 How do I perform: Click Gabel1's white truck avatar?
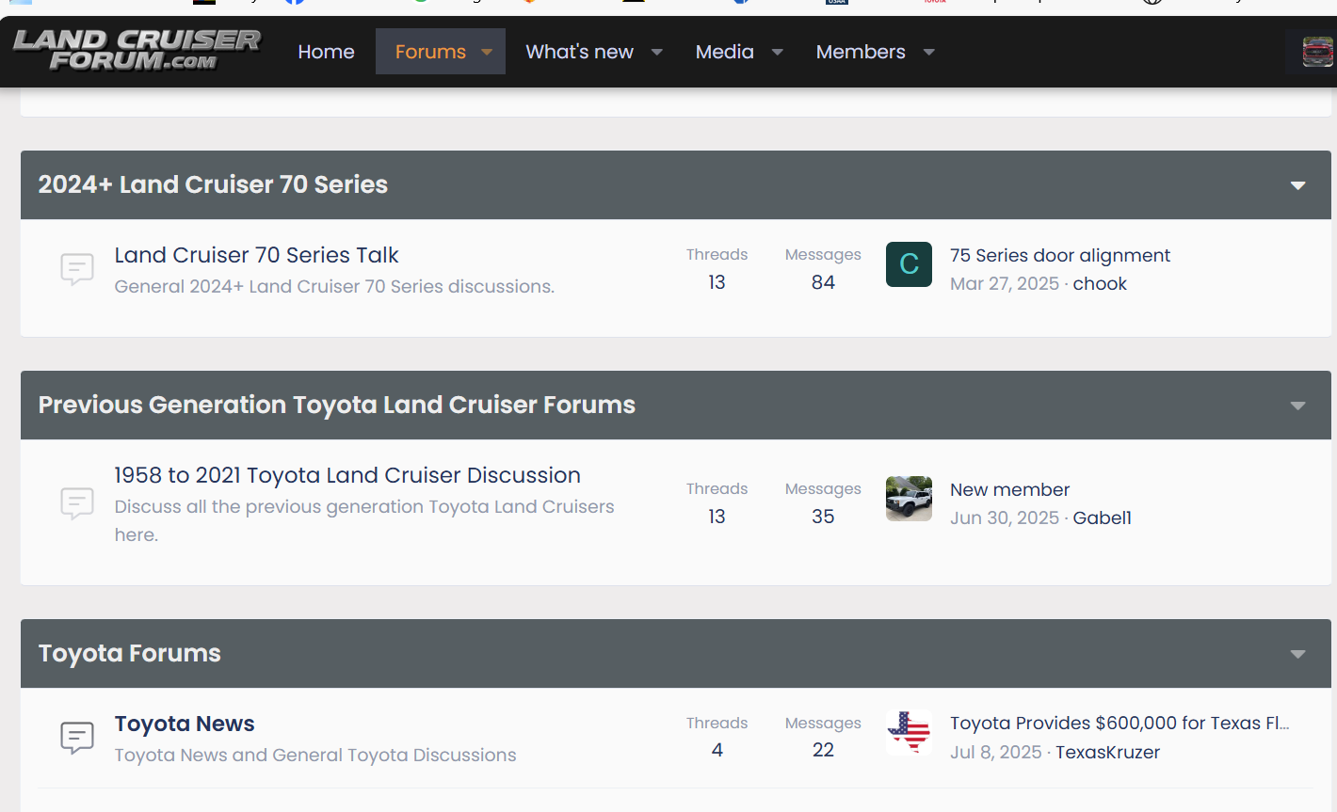click(909, 499)
